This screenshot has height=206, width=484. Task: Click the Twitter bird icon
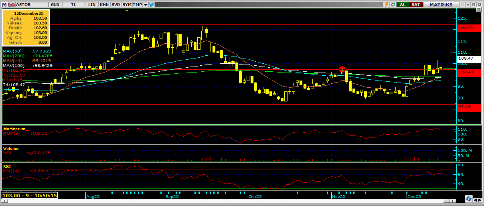[x=152, y=4]
